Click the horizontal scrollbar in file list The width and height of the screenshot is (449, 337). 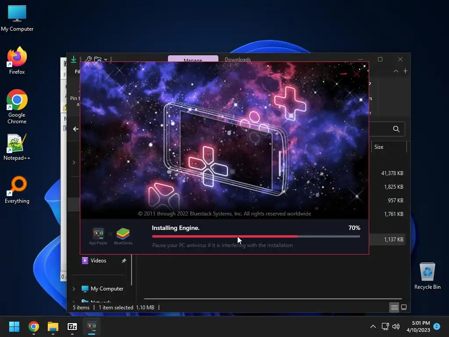[x=273, y=298]
